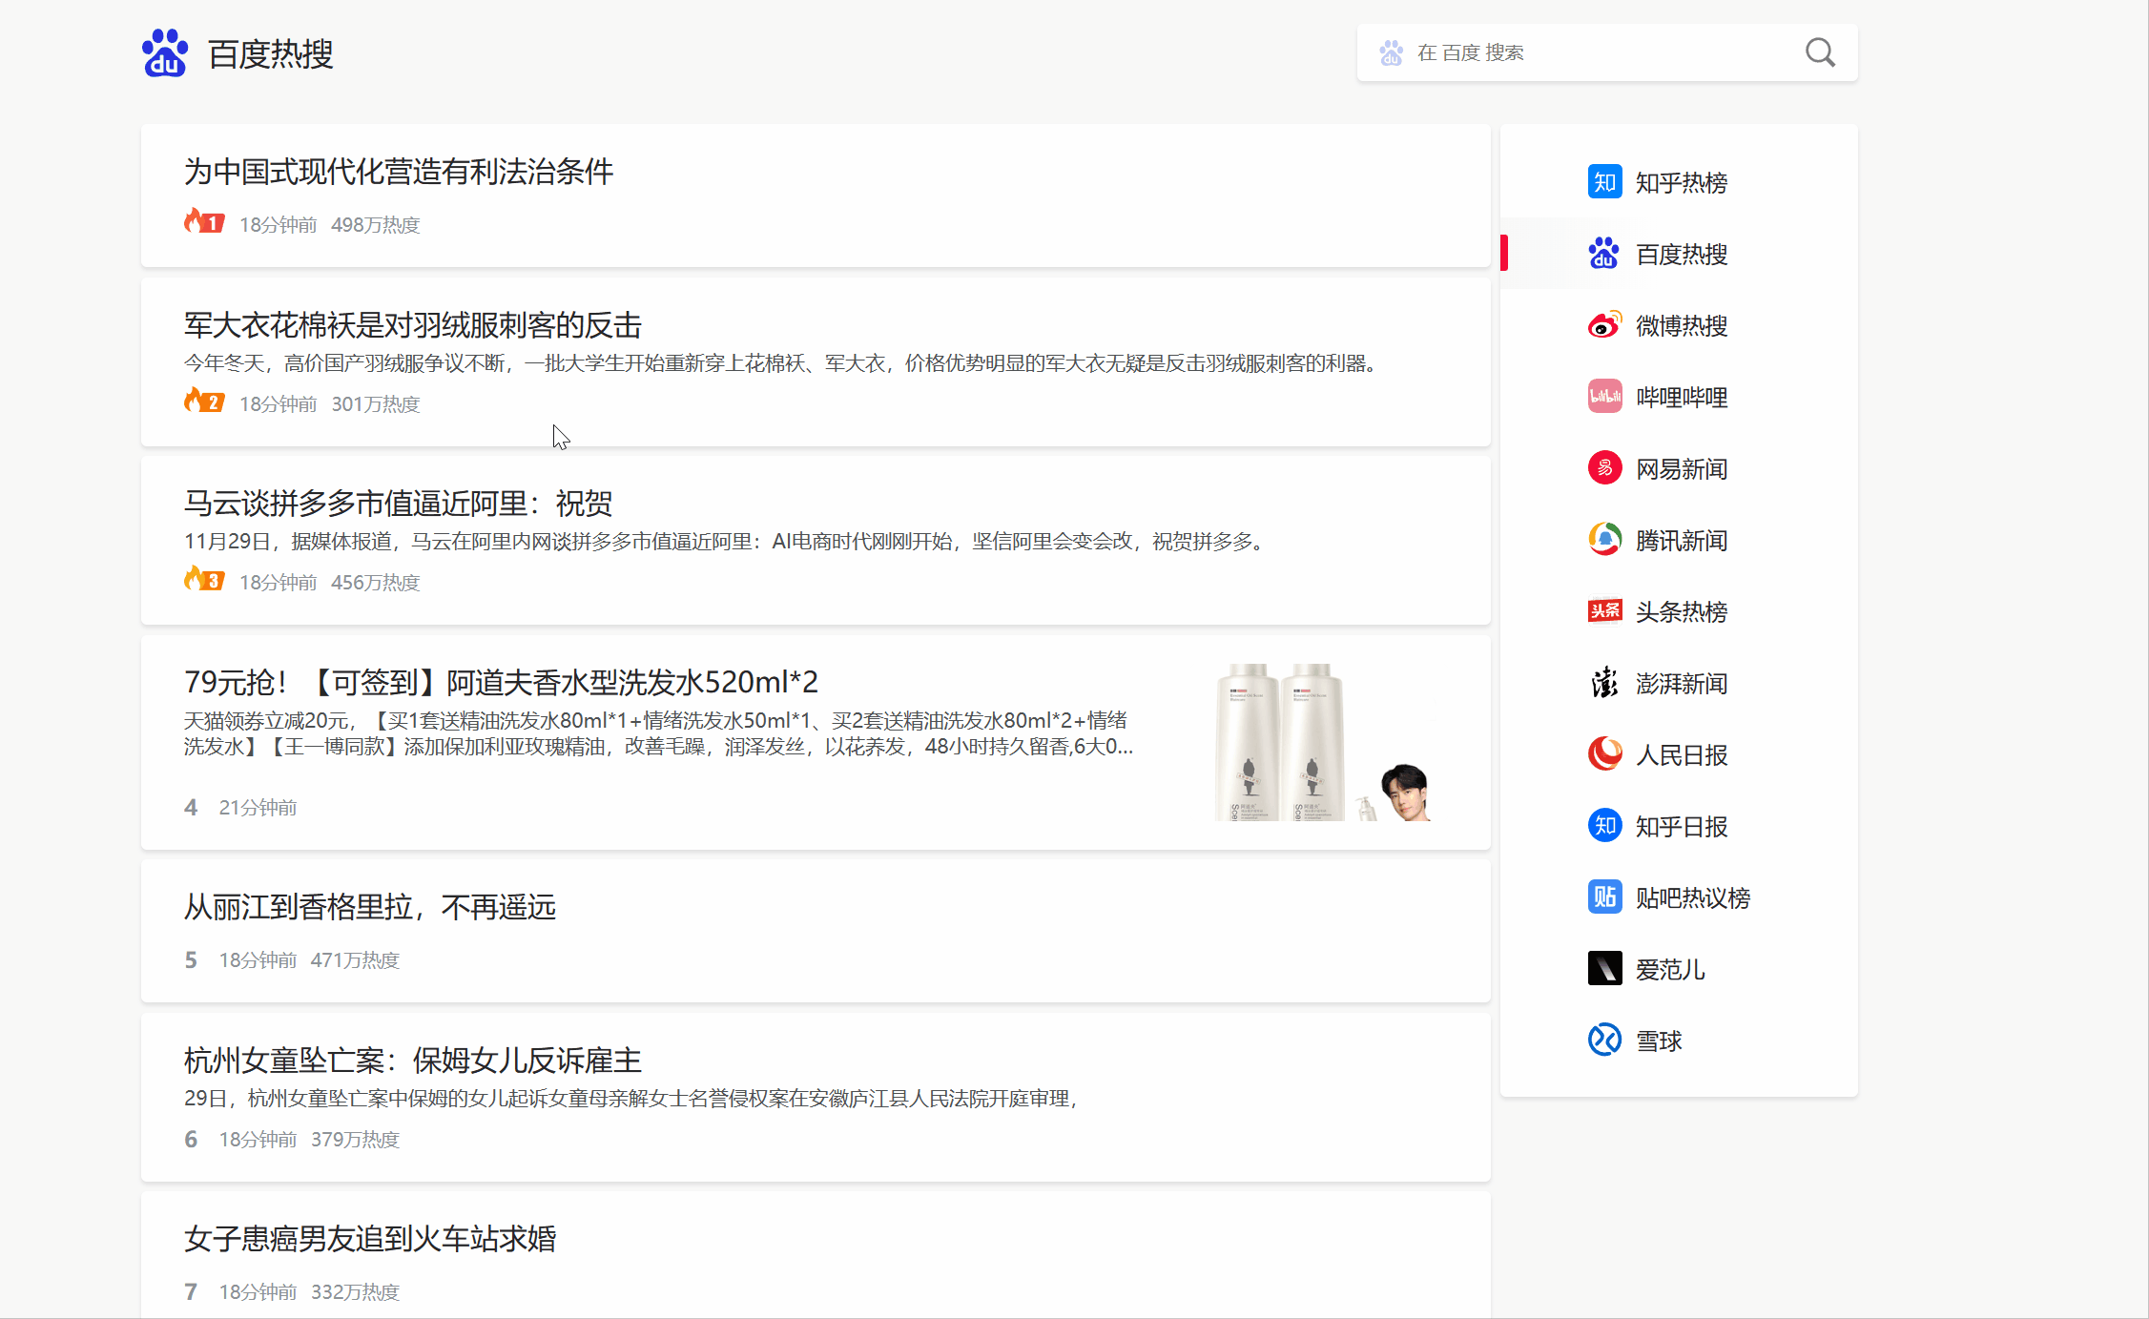Image resolution: width=2149 pixels, height=1319 pixels.
Task: Click the 301万热度 heat value
Action: point(376,403)
